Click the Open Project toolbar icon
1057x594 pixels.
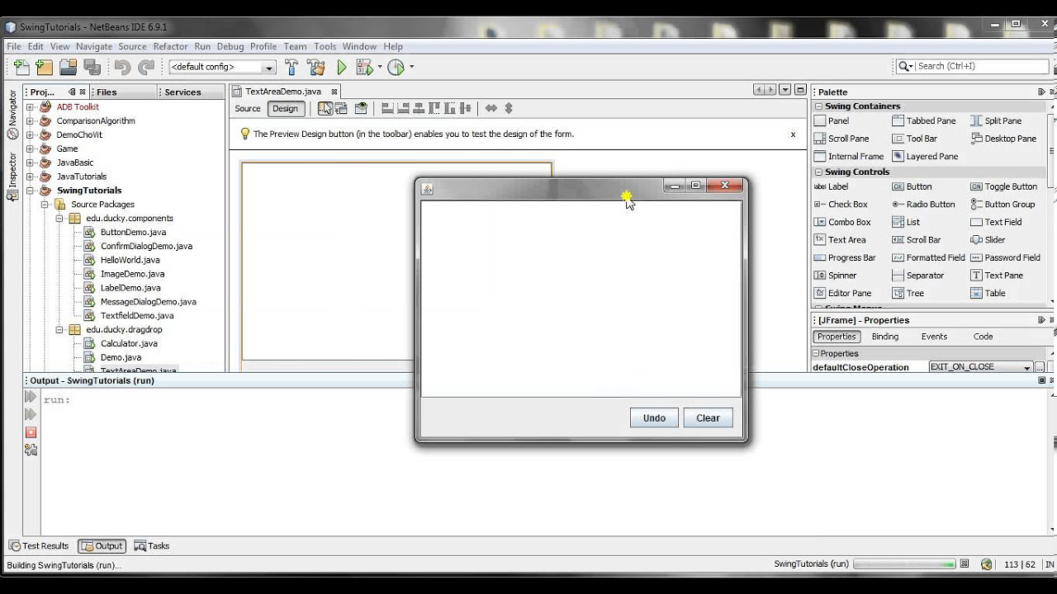(69, 67)
